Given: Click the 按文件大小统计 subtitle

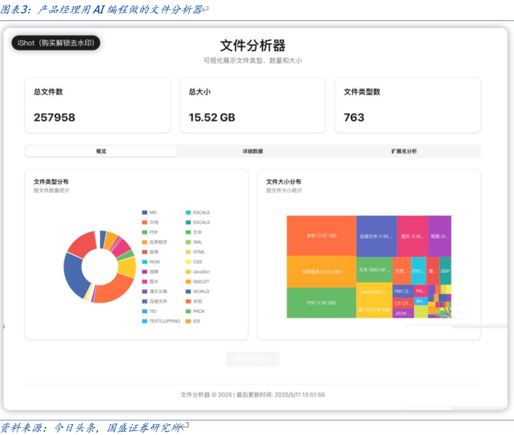Looking at the screenshot, I should tap(284, 190).
